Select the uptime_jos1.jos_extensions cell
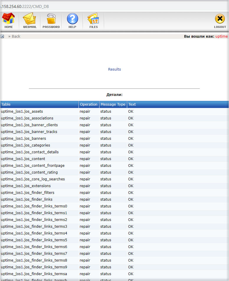 pos(39,186)
